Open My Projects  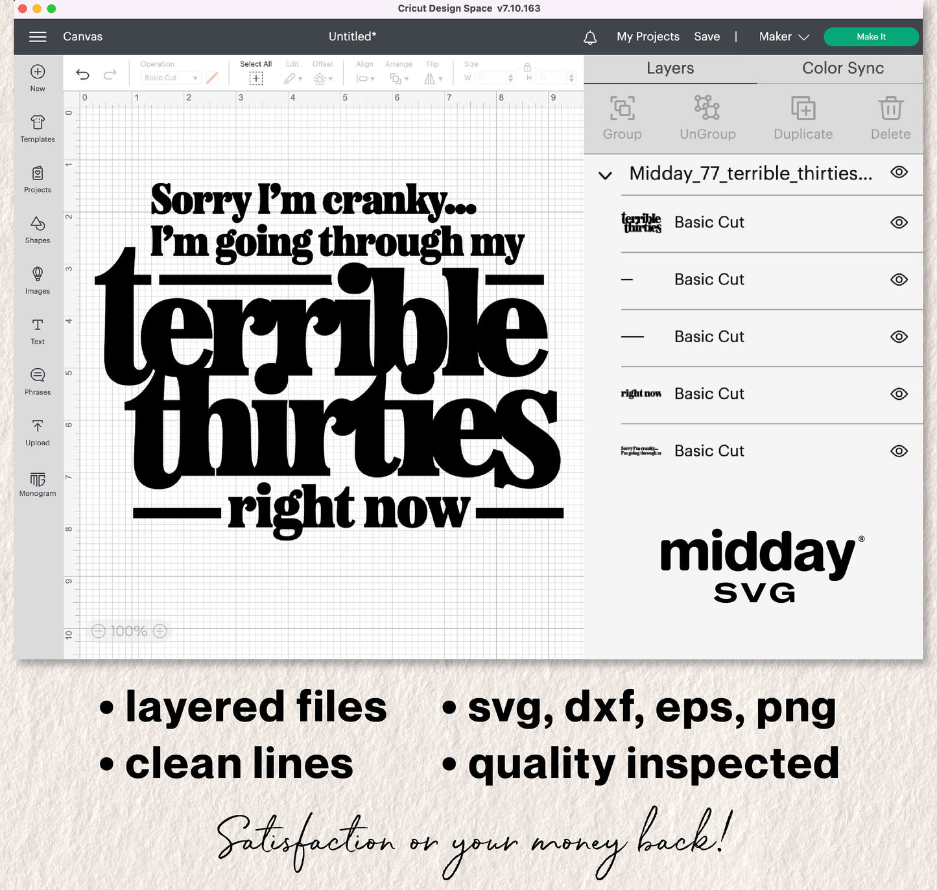(x=647, y=37)
